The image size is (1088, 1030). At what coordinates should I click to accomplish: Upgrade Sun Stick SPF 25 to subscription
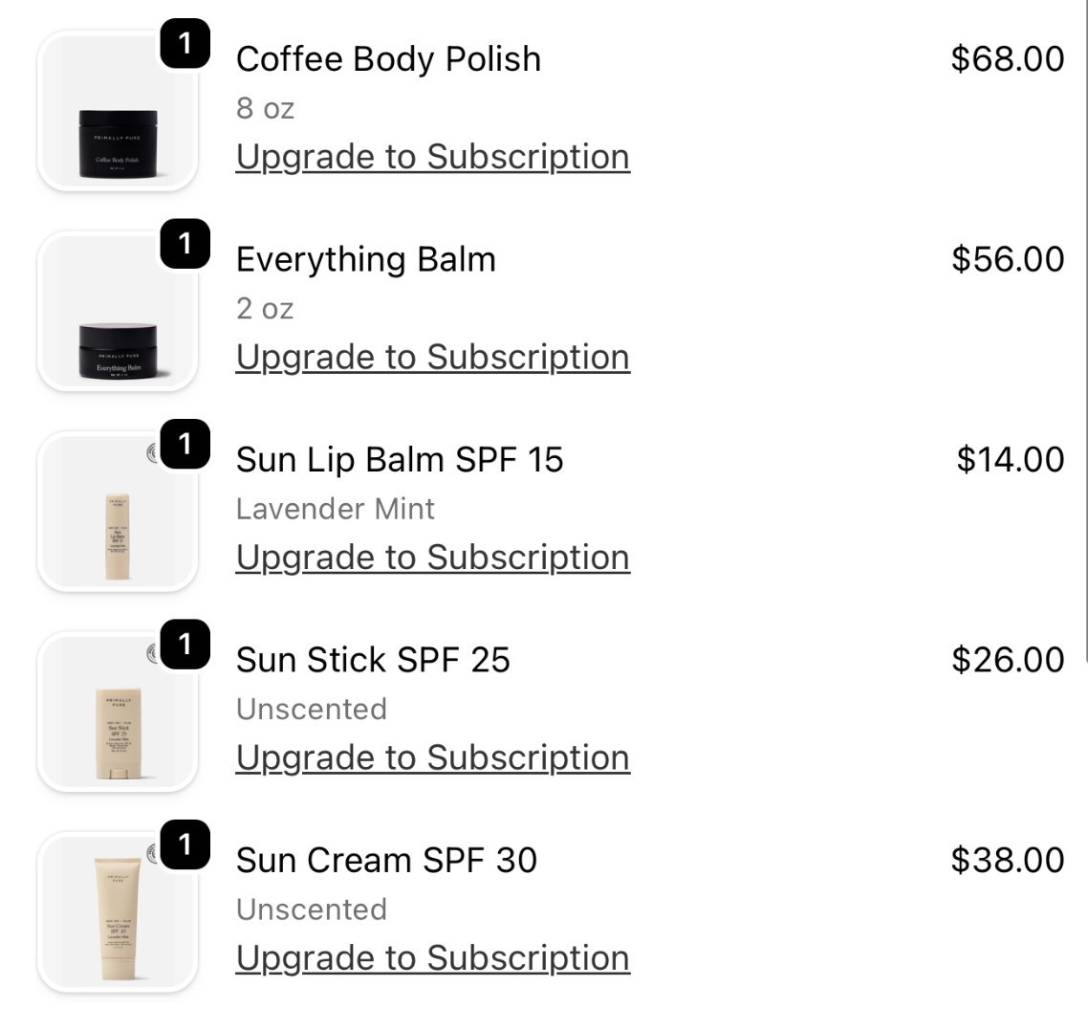click(x=432, y=756)
